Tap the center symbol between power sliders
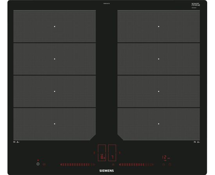The width and height of the screenshot is (215, 175). [x=113, y=164]
